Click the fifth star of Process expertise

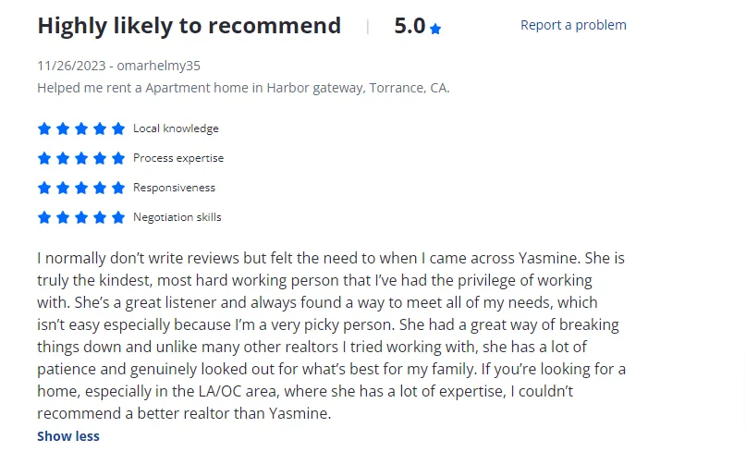[117, 158]
